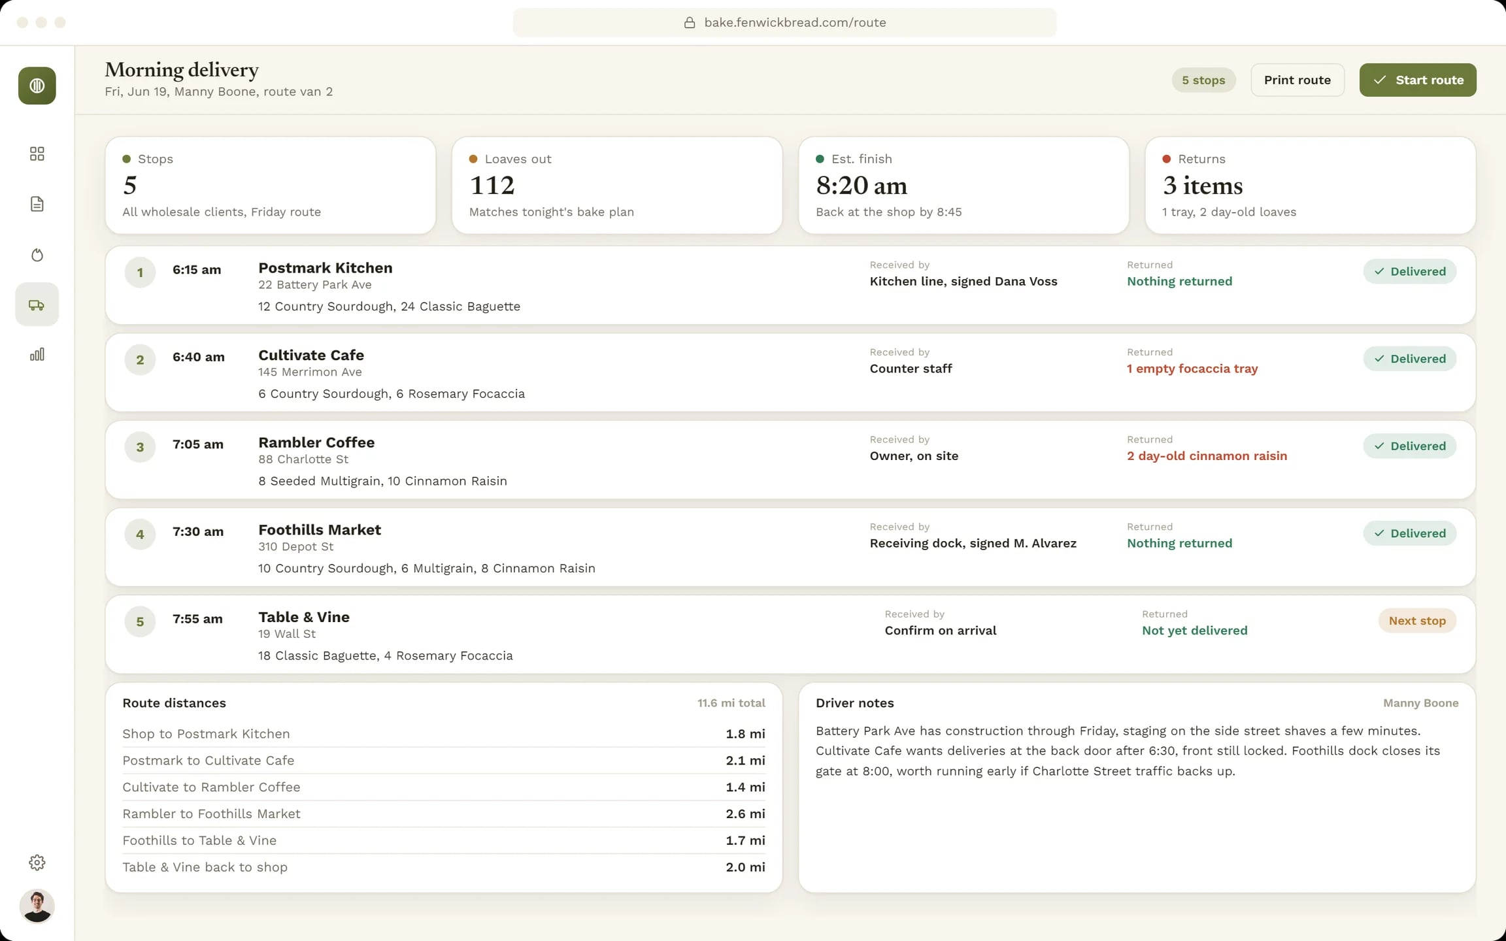This screenshot has height=941, width=1506.
Task: Click the 'Shop to Postmark Kitchen' distance row
Action: [x=444, y=734]
